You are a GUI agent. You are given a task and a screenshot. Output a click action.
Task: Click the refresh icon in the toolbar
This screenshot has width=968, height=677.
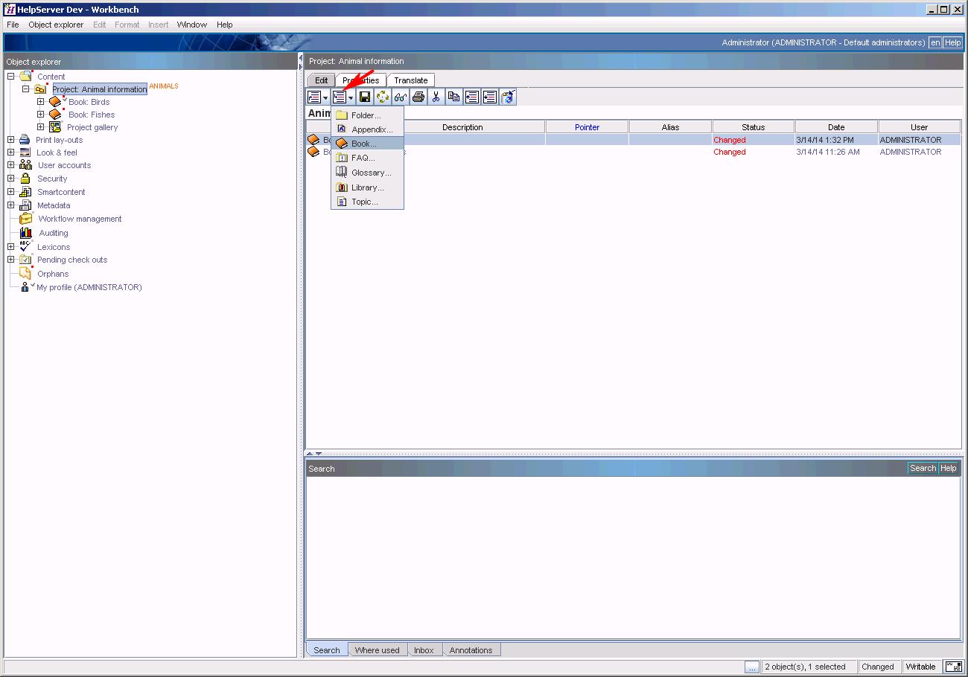pos(383,97)
